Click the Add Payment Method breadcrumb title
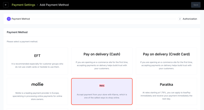 (x=54, y=5)
